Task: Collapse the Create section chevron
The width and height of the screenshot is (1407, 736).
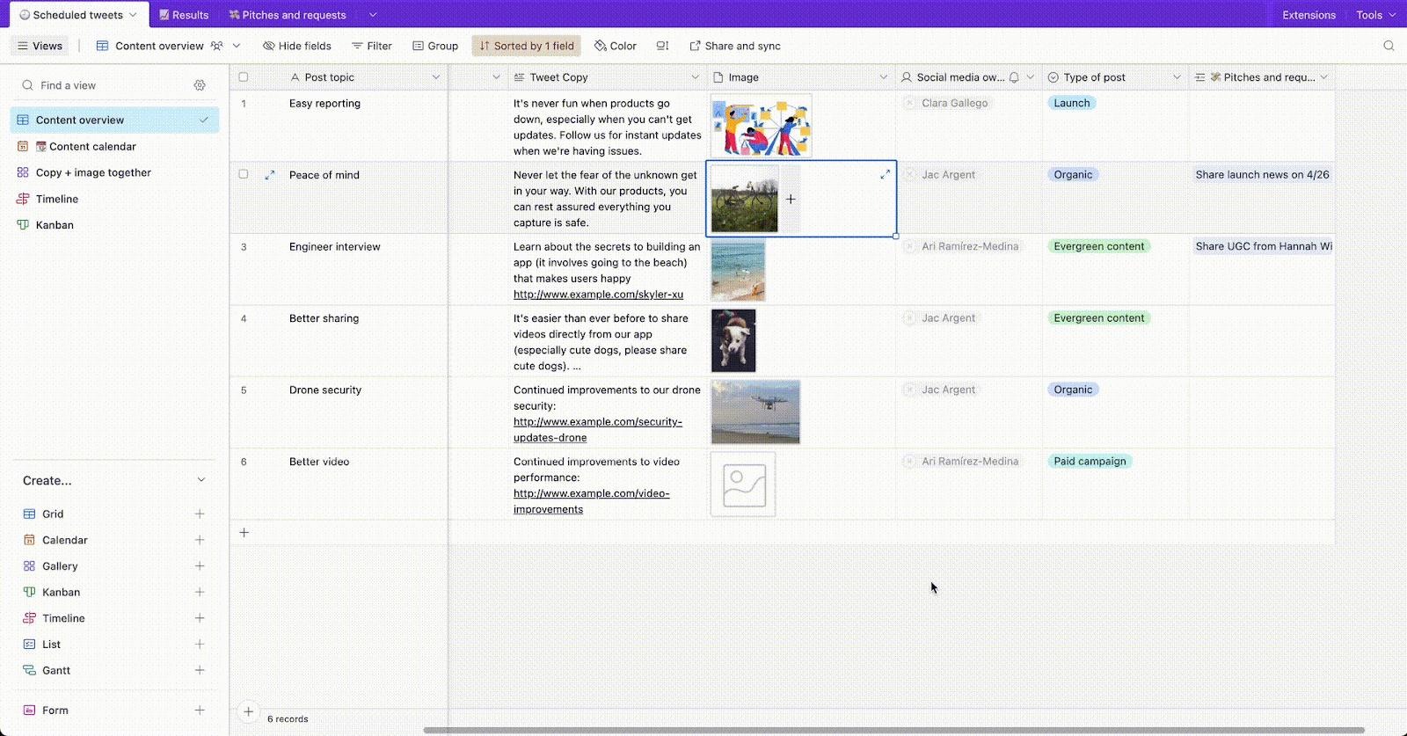Action: point(201,480)
